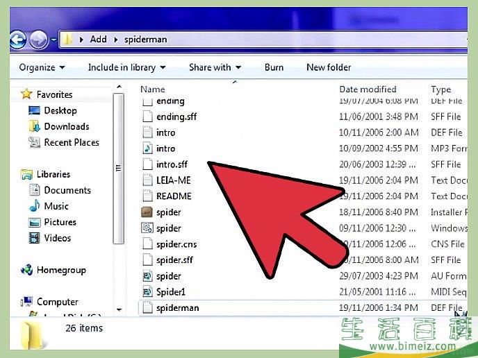Go back with the Back arrow button
478x358 pixels.
(x=17, y=40)
